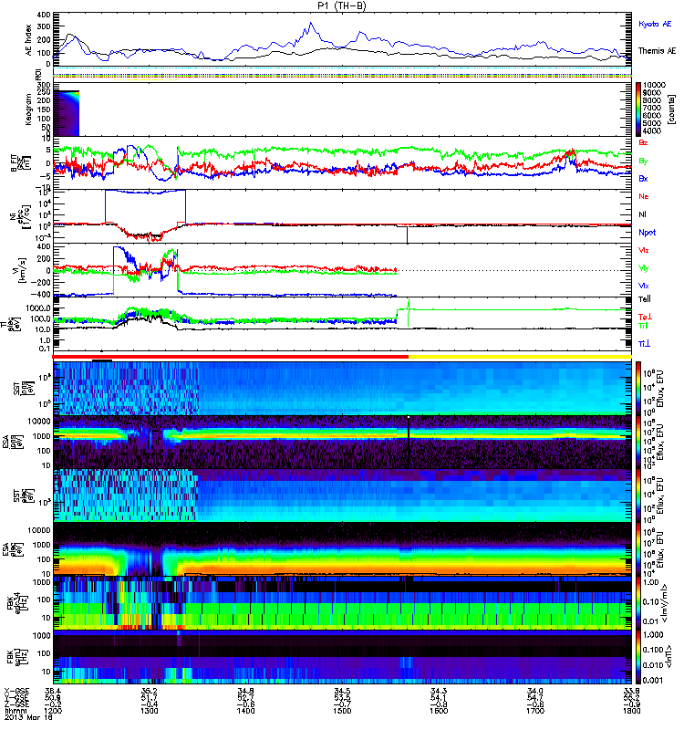Click the "1700" time tick label
Viewport: 684px width, 730px height.
click(x=535, y=711)
